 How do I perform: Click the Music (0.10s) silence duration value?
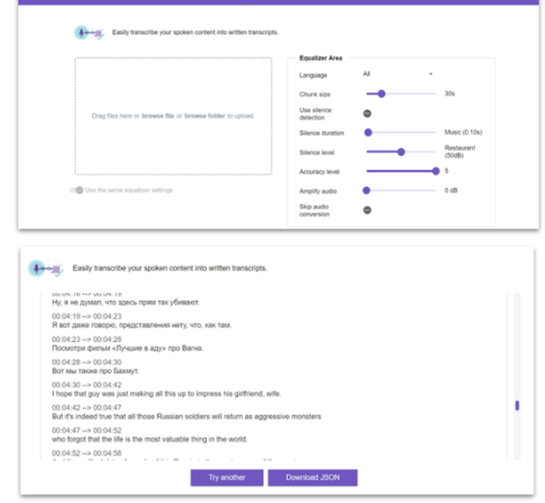coord(463,132)
